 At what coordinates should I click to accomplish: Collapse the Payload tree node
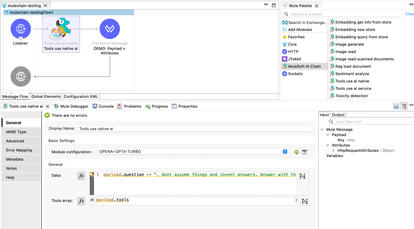(328, 135)
